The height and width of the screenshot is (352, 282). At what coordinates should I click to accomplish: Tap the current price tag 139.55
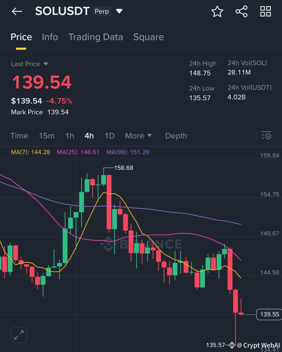pyautogui.click(x=269, y=314)
